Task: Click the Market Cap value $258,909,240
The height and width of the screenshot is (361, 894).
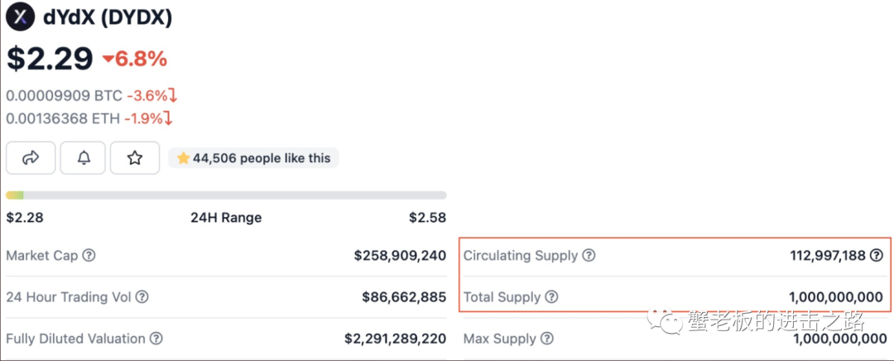Action: 401,256
